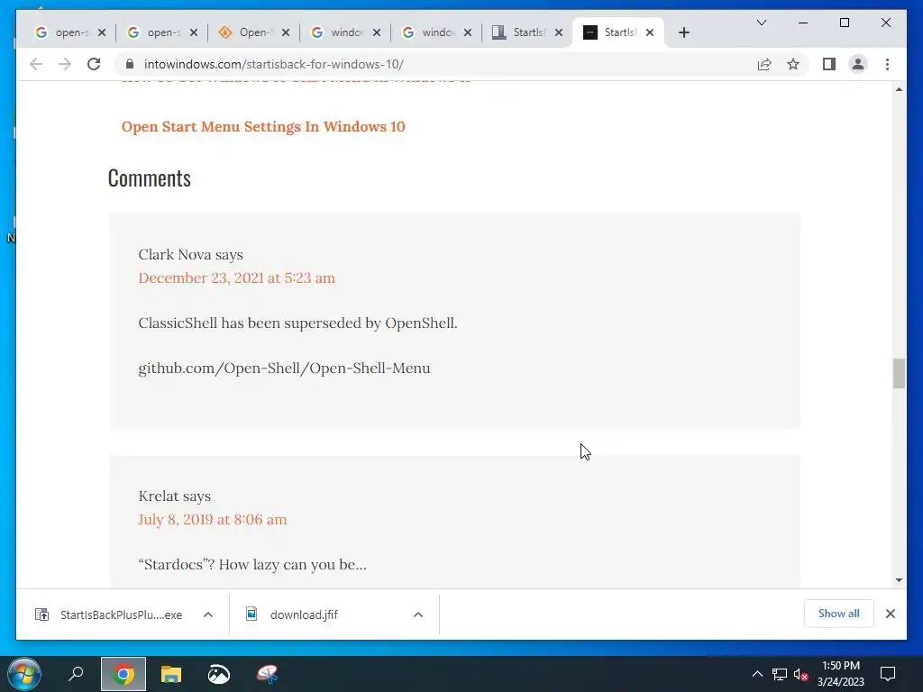Click the Chrome taskbar icon

(x=123, y=674)
